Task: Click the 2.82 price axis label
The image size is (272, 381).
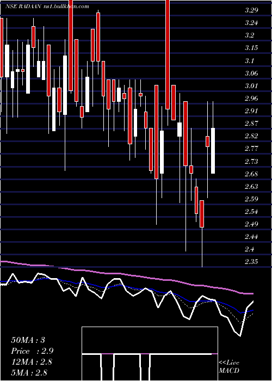Action: point(251,136)
